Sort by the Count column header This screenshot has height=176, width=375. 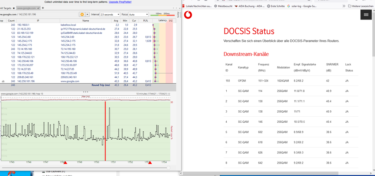click(x=11, y=21)
